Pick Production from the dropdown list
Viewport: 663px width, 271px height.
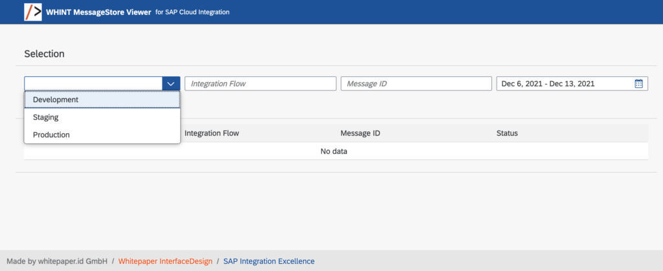point(102,135)
